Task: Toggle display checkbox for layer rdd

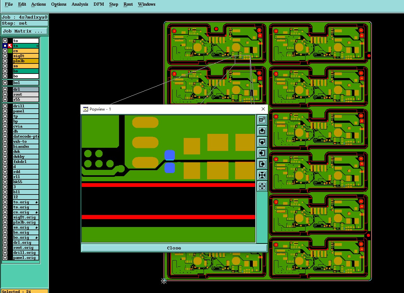Action: point(5,172)
